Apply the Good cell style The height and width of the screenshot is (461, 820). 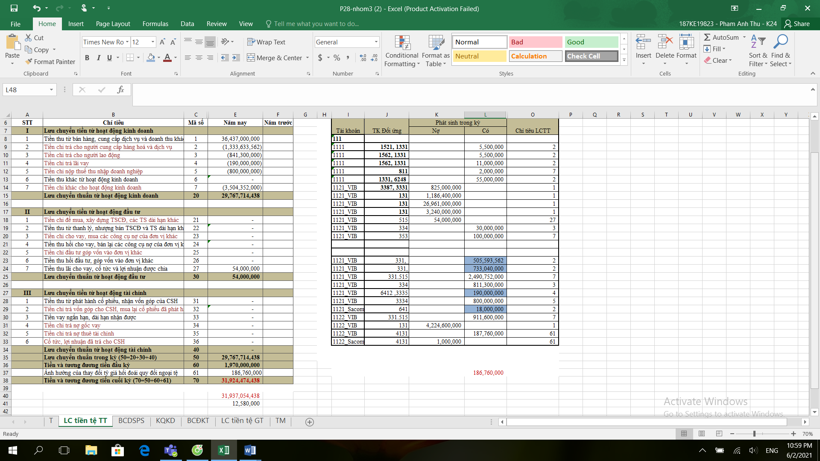tap(591, 42)
